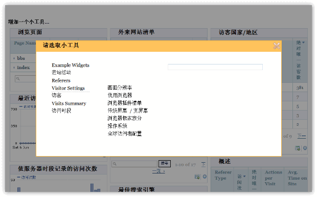Click Referer Type column header

[x=223, y=175]
